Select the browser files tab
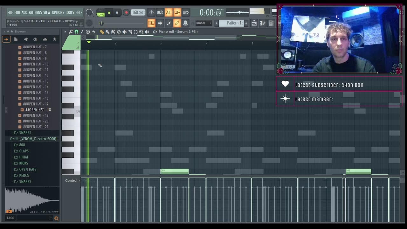Image resolution: width=407 pixels, height=229 pixels. tap(16, 39)
